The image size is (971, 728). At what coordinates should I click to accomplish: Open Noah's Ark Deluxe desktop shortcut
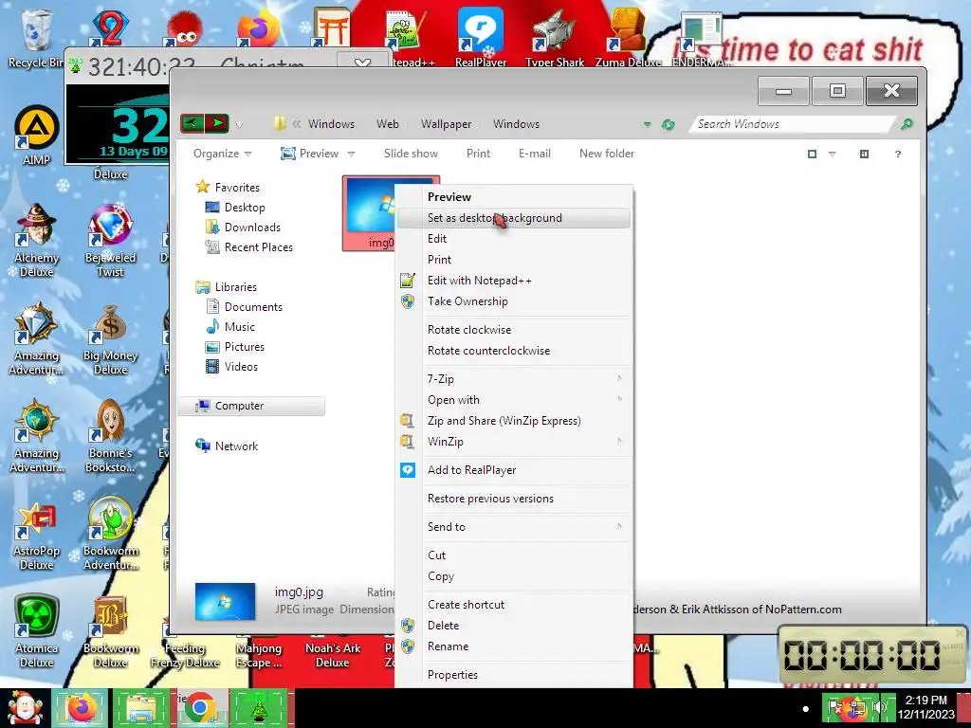tap(333, 655)
